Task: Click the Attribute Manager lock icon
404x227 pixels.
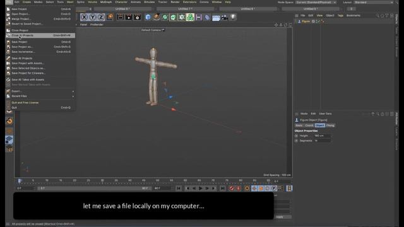Action: [383, 113]
